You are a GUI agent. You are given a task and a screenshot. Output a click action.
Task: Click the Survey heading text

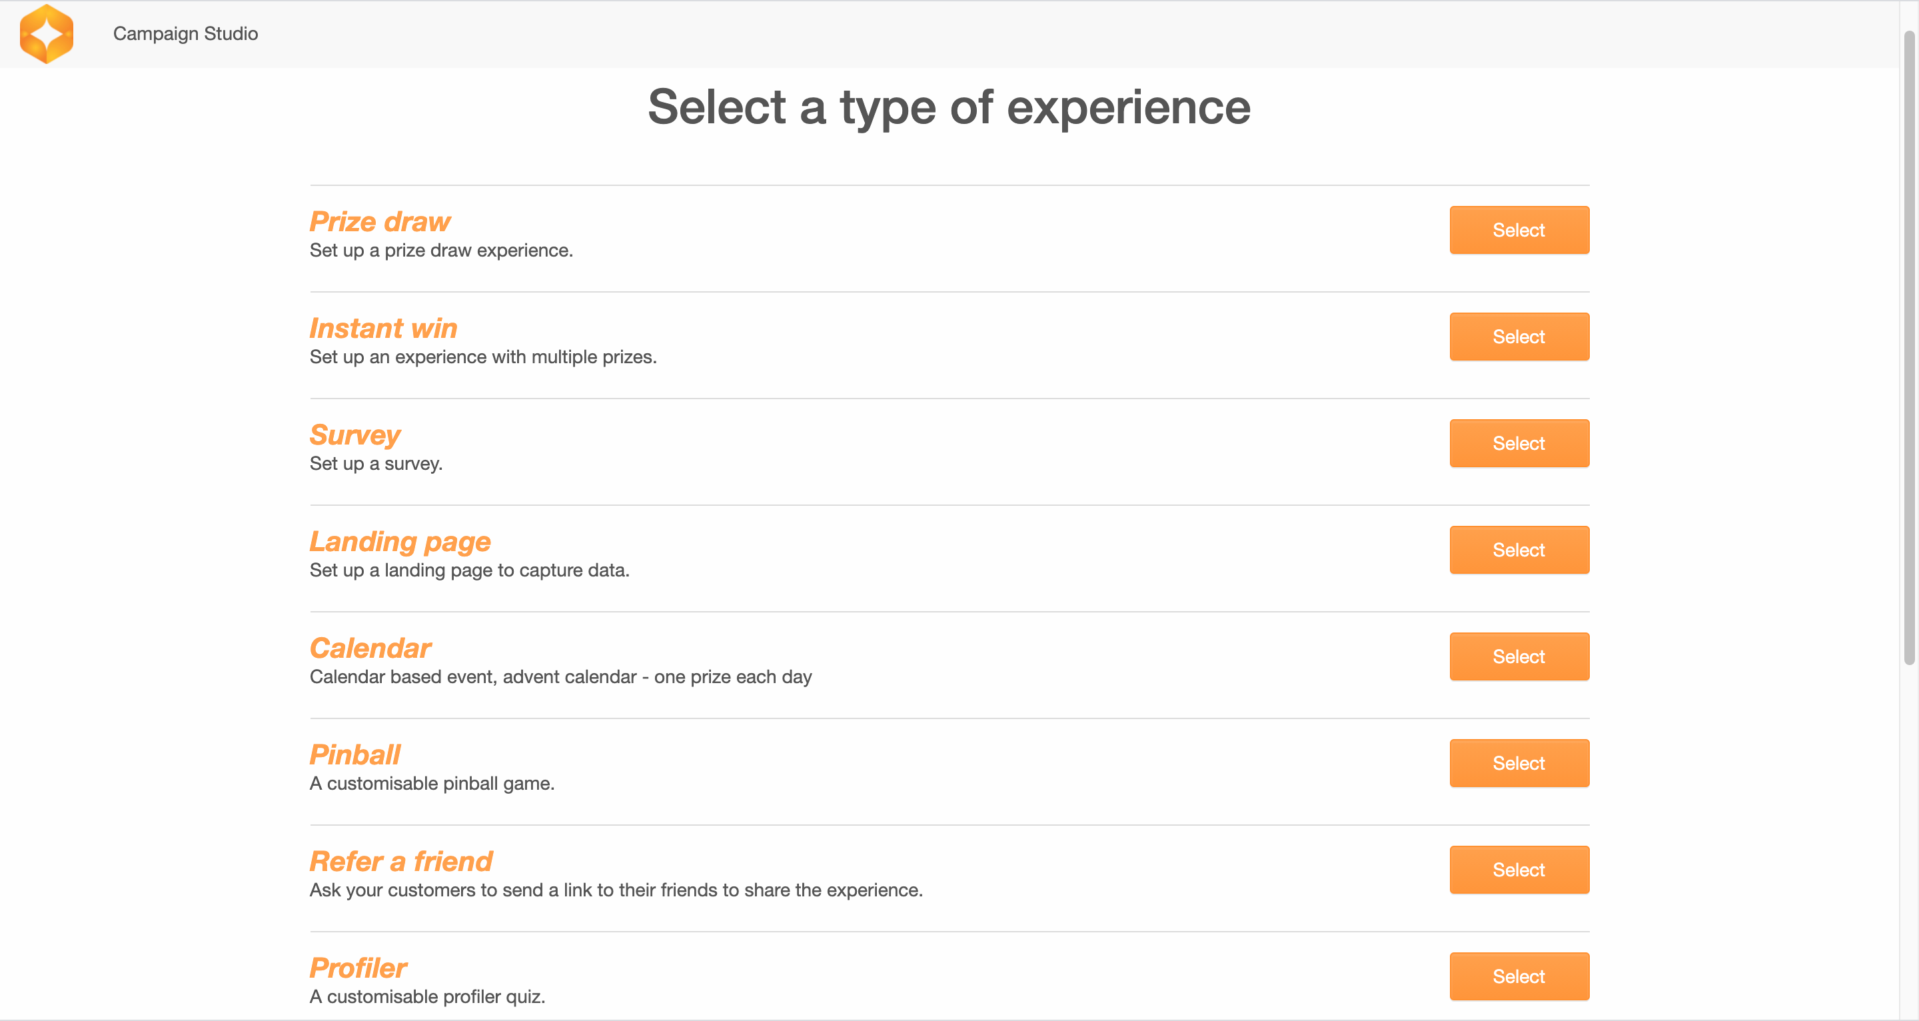[x=354, y=435]
